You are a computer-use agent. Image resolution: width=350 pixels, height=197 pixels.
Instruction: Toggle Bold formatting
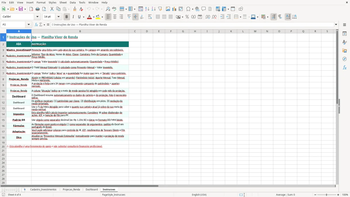66,17
